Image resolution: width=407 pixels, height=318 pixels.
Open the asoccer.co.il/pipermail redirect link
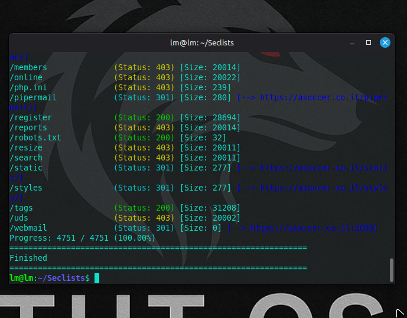point(324,98)
